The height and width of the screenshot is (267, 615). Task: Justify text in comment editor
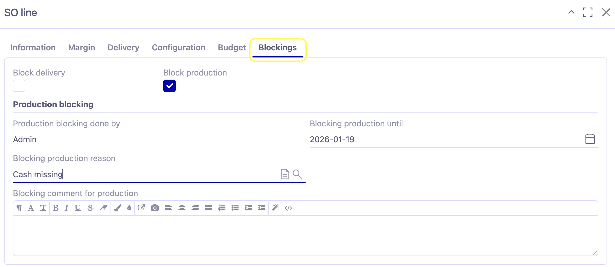click(x=208, y=208)
